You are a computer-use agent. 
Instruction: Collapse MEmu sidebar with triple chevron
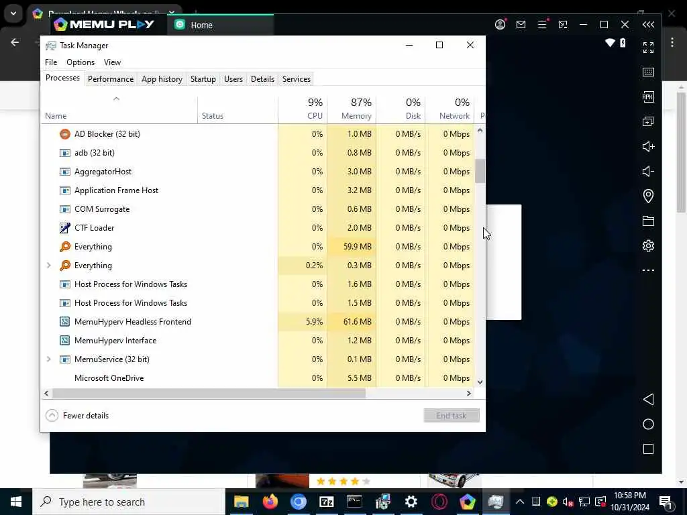tap(648, 25)
